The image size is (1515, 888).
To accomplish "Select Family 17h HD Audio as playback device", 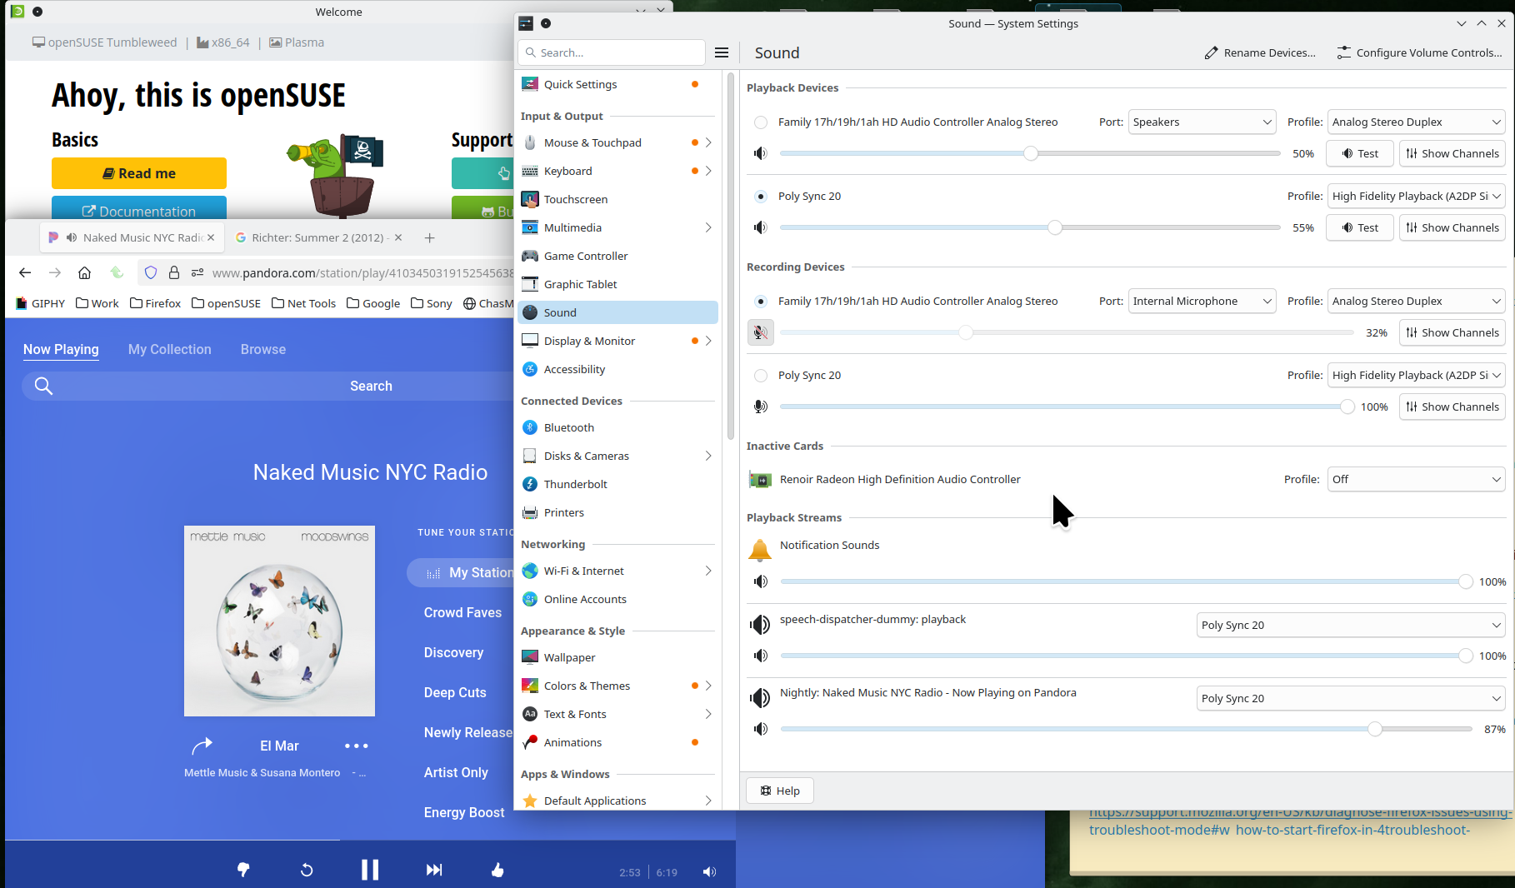I will click(761, 122).
